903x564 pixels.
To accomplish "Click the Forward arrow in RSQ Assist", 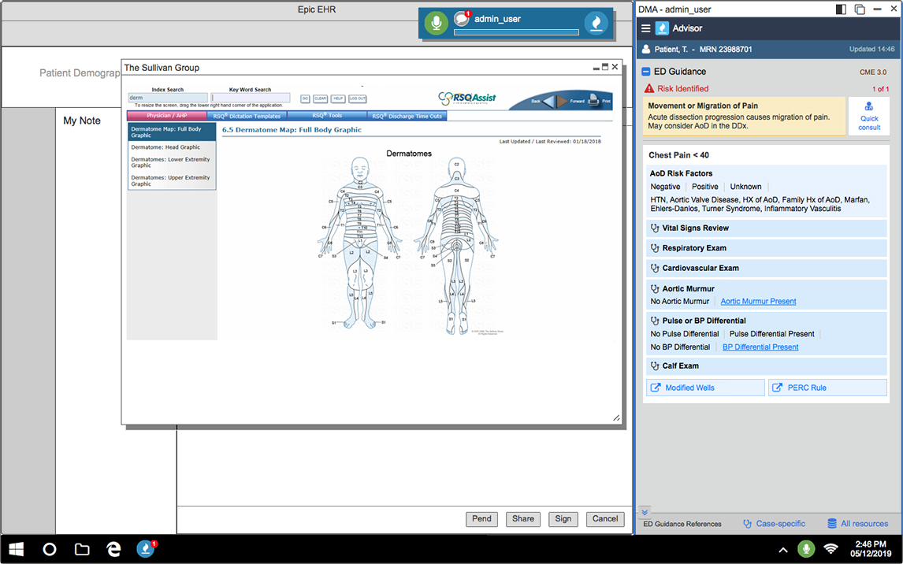I will (x=562, y=102).
